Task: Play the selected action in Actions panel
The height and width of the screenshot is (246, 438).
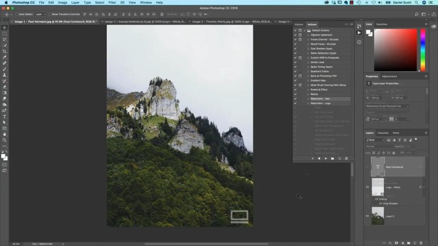Action: 326,159
